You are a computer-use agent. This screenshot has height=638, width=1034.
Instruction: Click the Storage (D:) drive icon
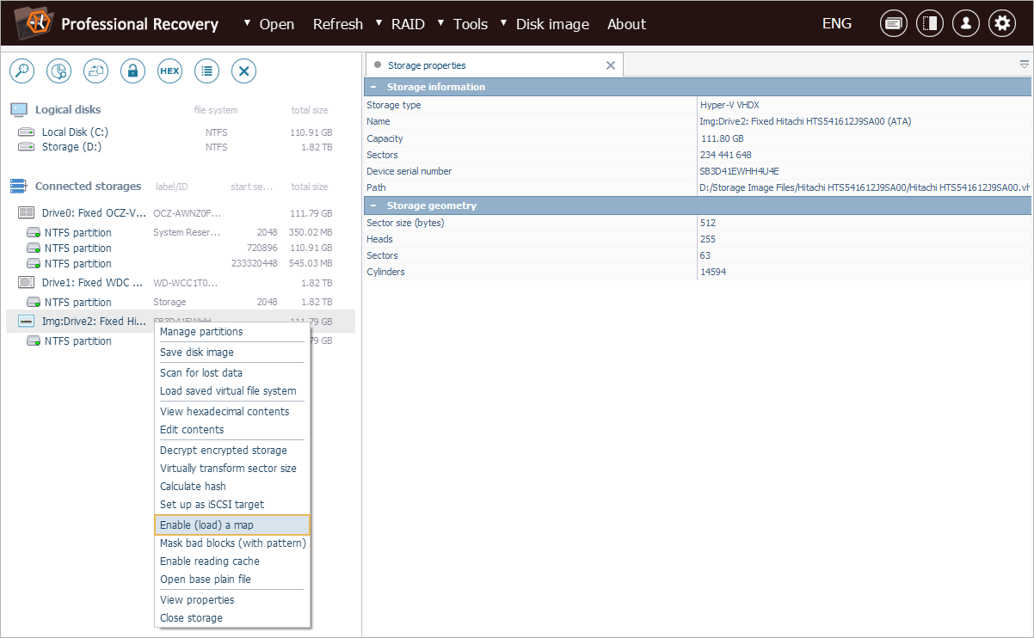coord(27,147)
